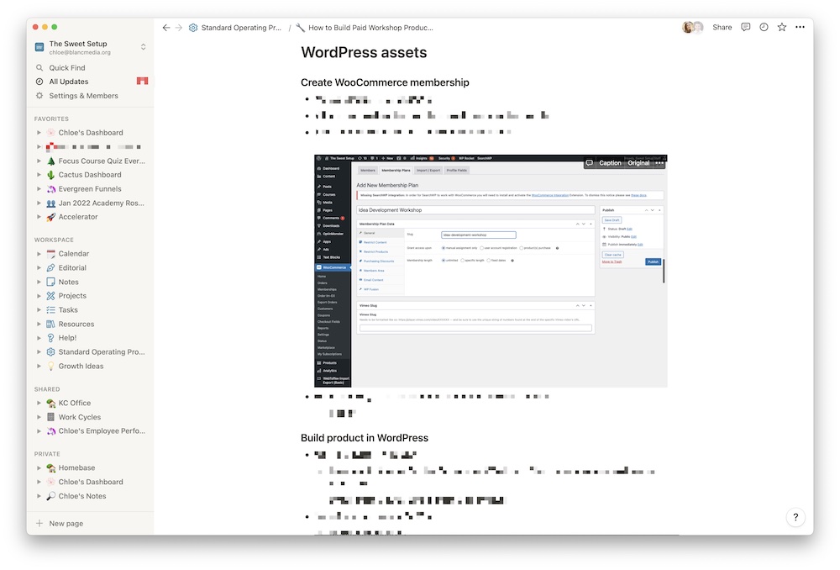Viewport: 840px width, 570px height.
Task: Click the comment icon on the embedded image
Action: click(590, 163)
